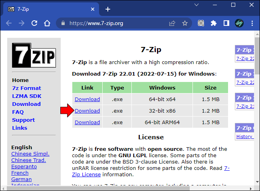Click the "Size" column header
The width and height of the screenshot is (260, 191).
coord(210,88)
